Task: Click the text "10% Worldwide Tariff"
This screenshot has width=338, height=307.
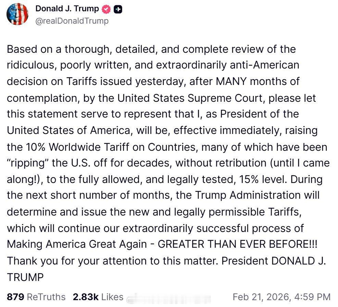Action: point(84,147)
